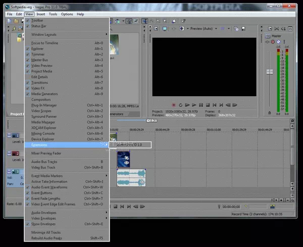Click Loop Playback button below preview

coord(180,105)
